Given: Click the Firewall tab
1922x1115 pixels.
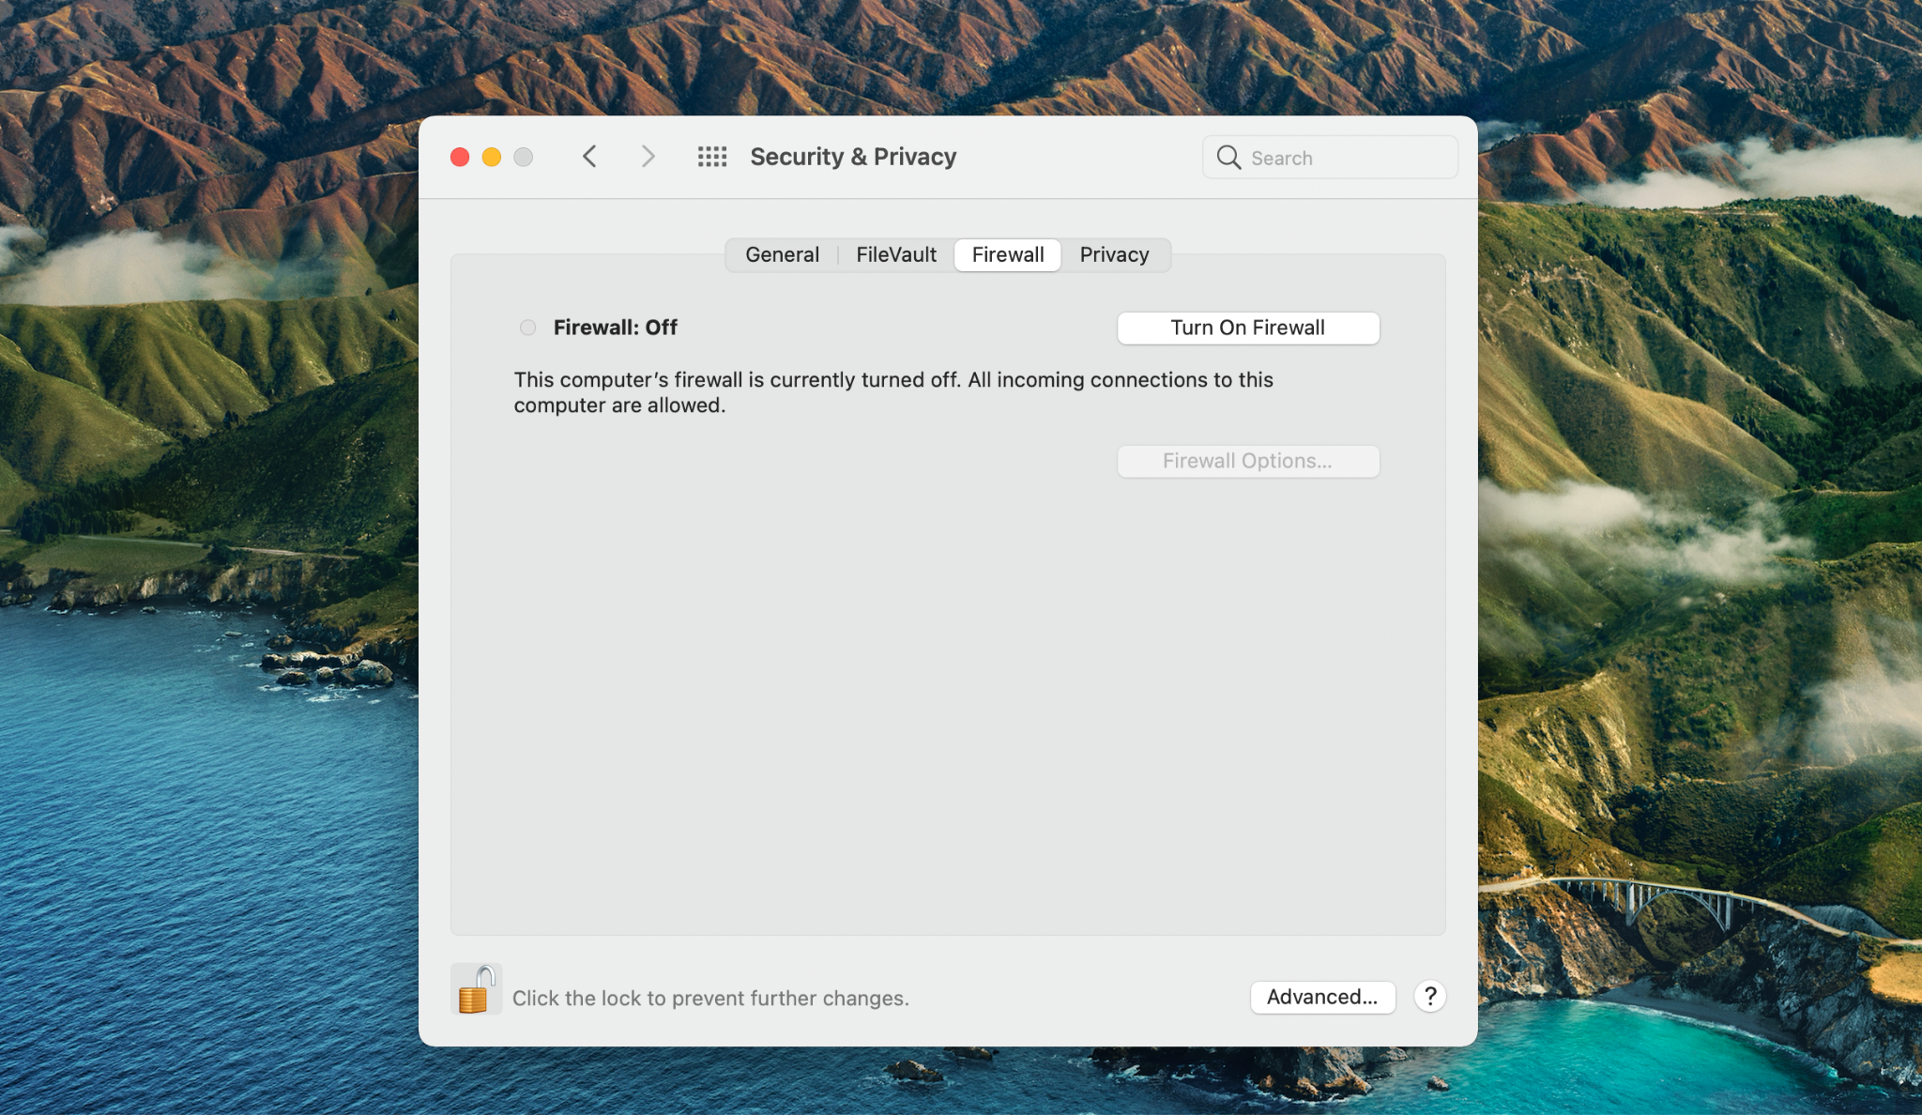Looking at the screenshot, I should 1008,253.
